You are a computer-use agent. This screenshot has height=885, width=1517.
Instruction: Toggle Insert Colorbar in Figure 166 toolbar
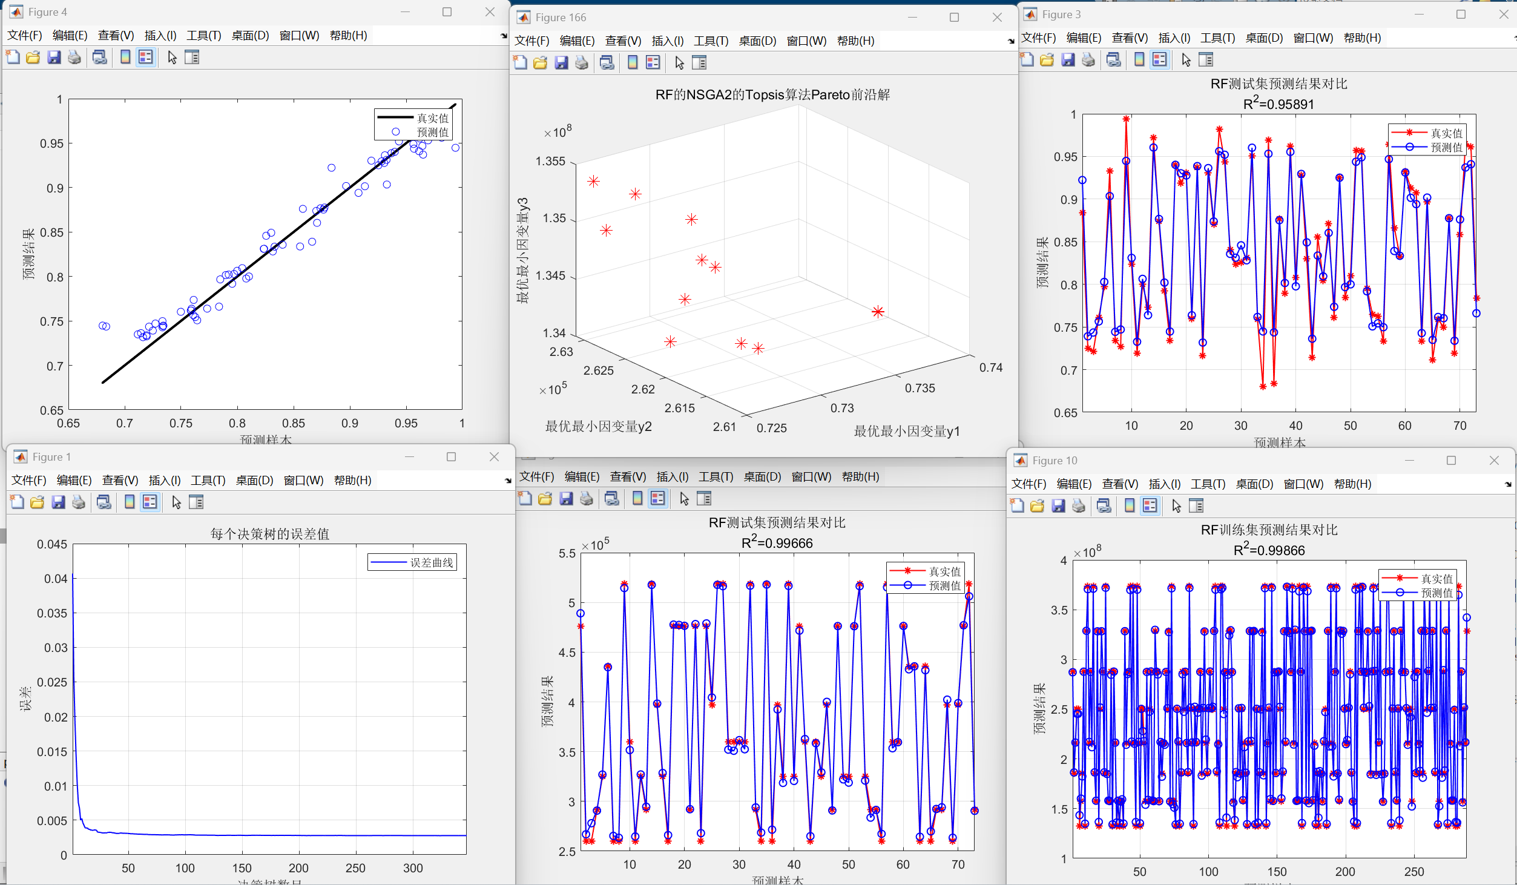(x=633, y=63)
